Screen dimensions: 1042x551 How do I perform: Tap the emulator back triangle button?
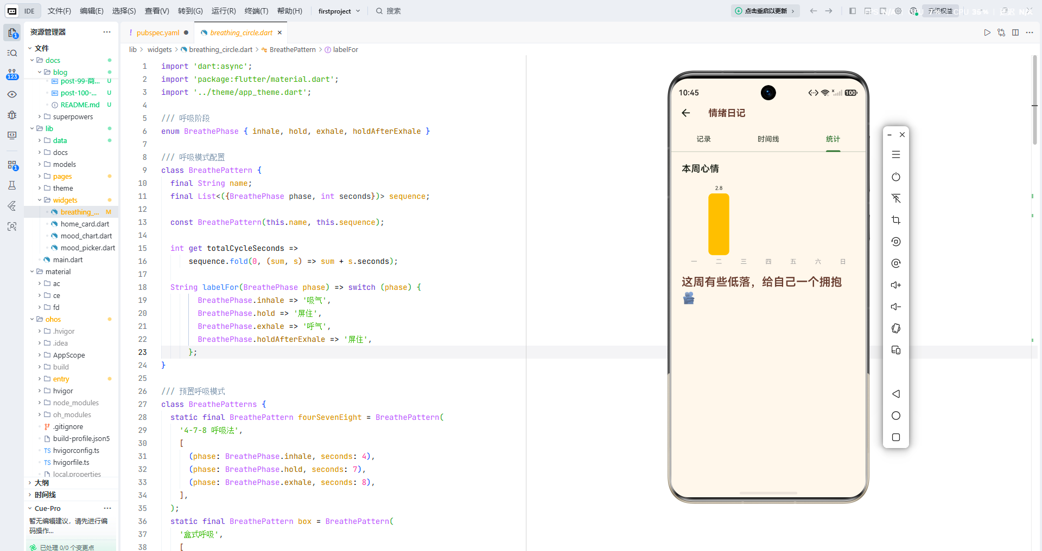tap(896, 394)
